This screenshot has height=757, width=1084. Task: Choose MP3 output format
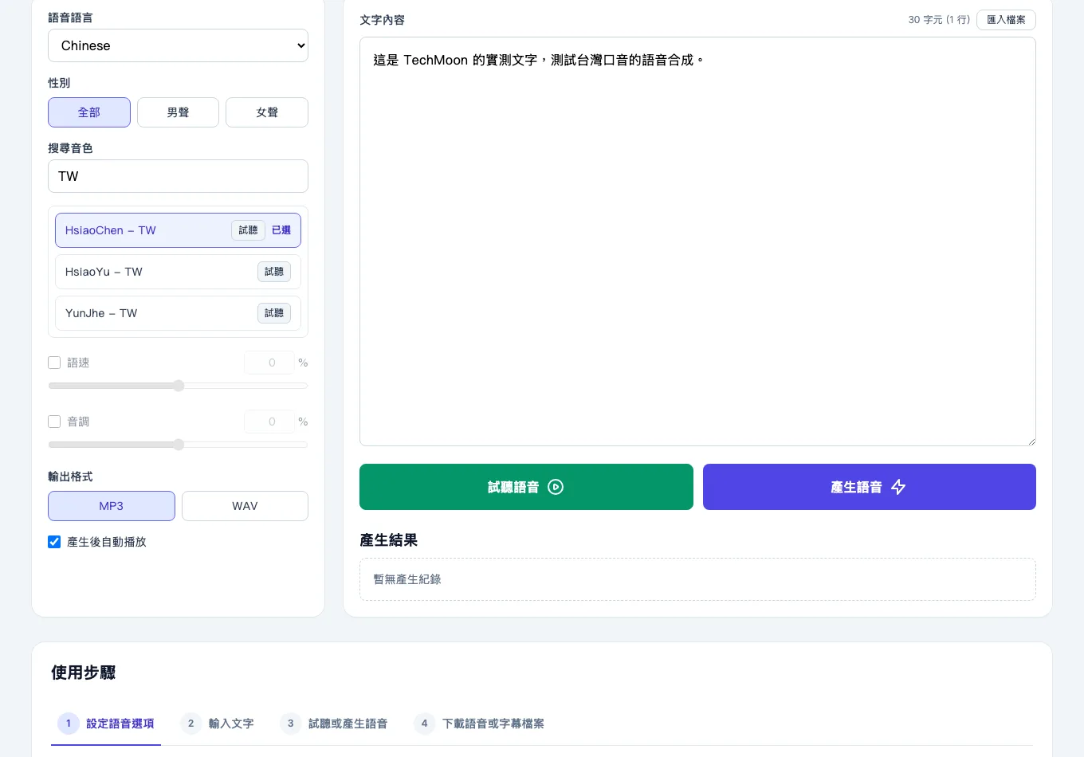click(x=112, y=506)
